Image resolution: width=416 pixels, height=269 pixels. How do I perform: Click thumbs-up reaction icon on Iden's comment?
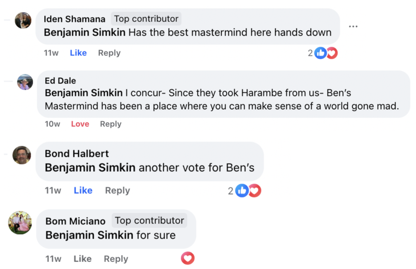click(x=320, y=53)
